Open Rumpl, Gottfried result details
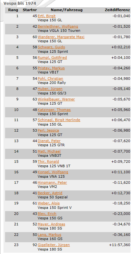The image size is (135, 254). (52, 58)
